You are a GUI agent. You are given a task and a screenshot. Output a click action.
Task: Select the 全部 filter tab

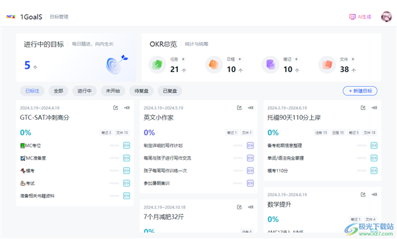pos(58,91)
